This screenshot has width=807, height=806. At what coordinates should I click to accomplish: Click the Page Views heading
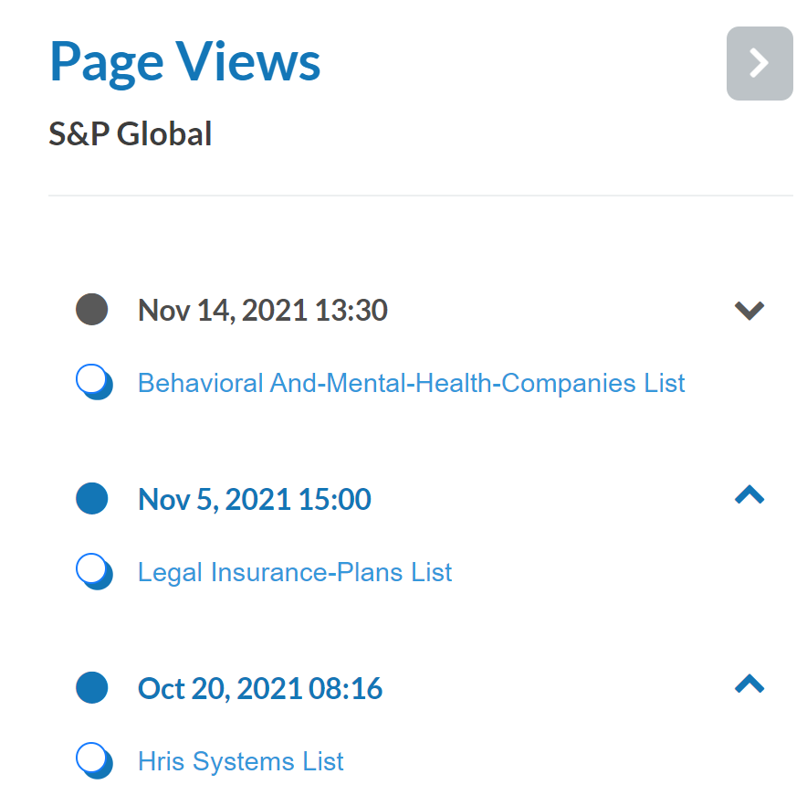[184, 61]
